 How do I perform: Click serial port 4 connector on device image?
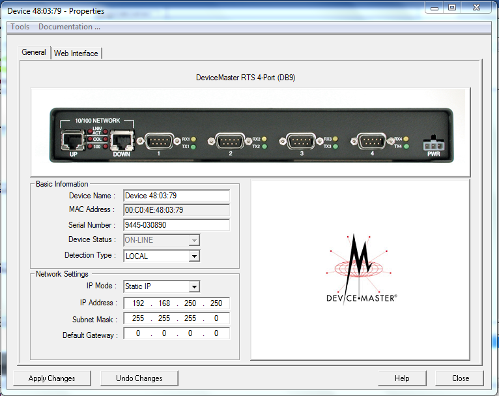click(x=372, y=141)
